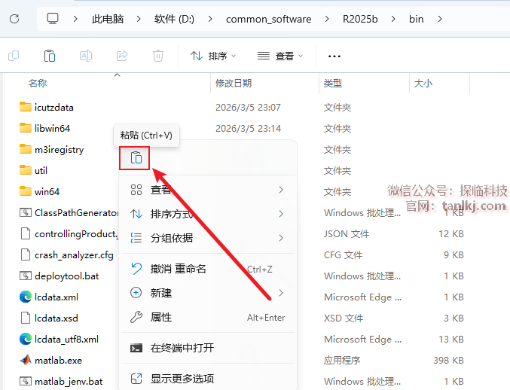
Task: Click bin in the breadcrumb path
Action: tap(417, 19)
